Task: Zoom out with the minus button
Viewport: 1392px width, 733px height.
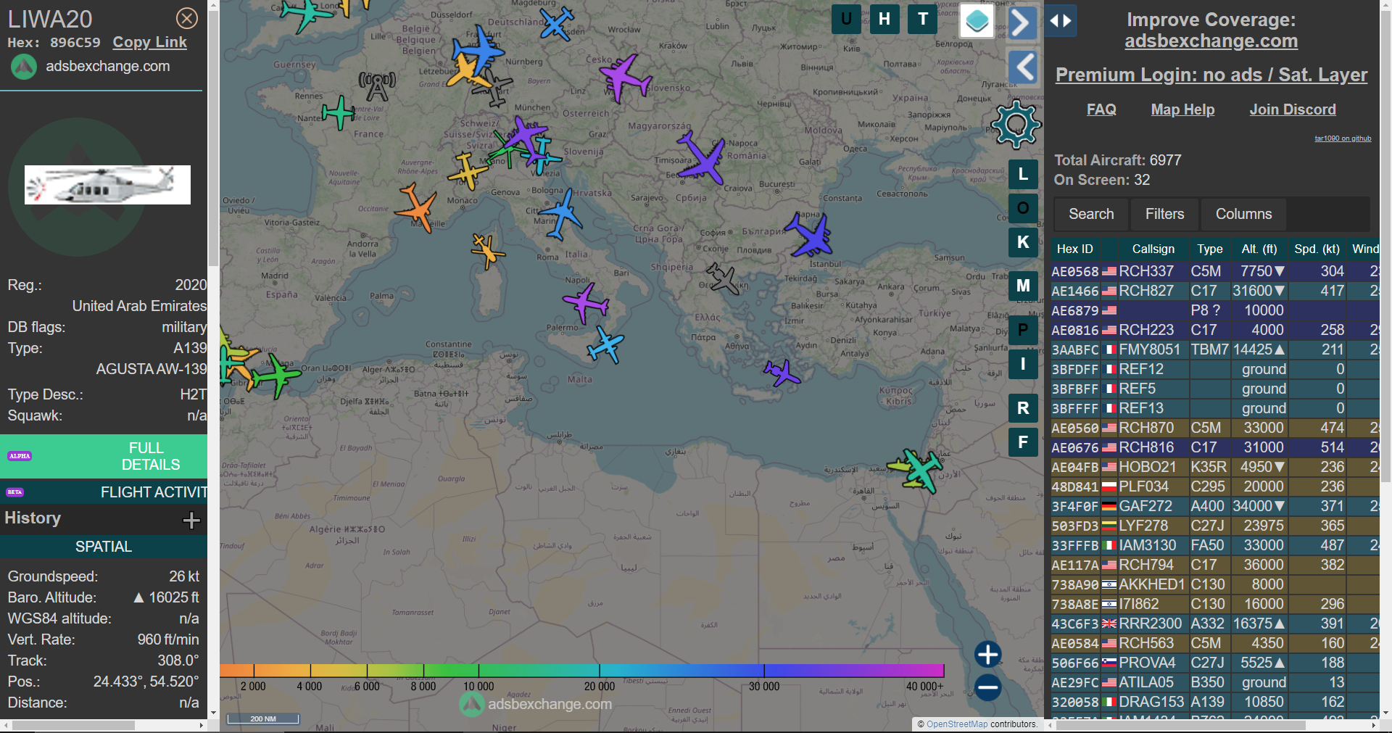Action: pos(987,687)
